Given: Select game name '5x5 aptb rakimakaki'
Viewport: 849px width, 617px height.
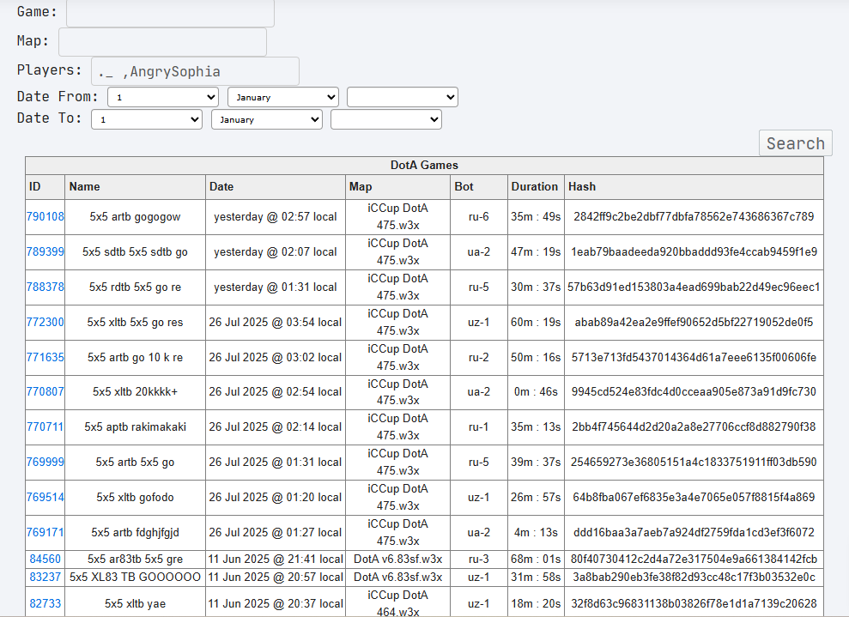Looking at the screenshot, I should coord(135,427).
